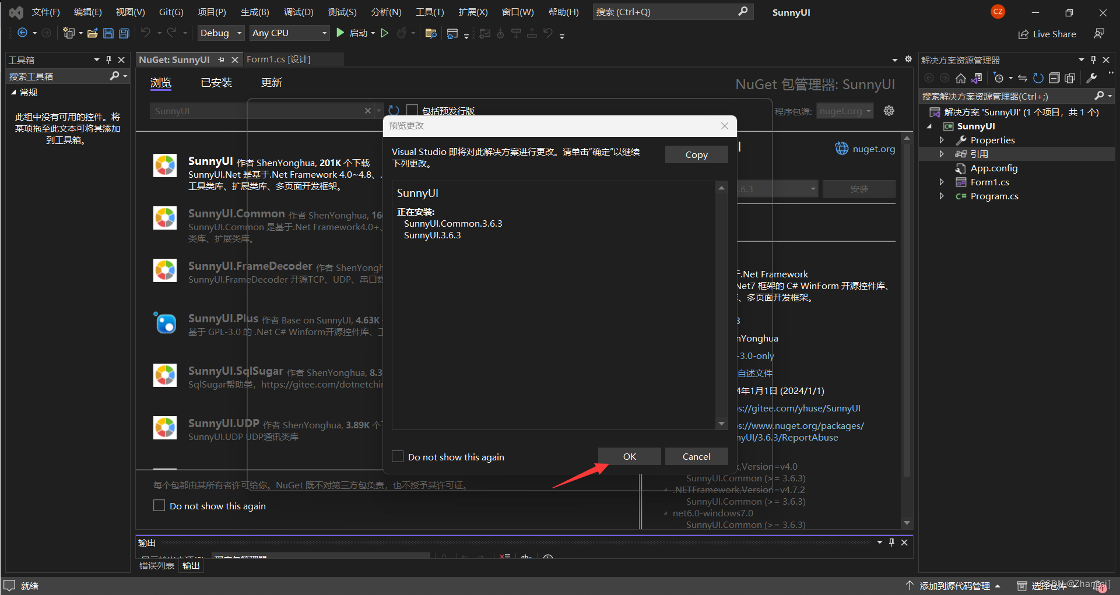This screenshot has height=595, width=1120.
Task: Click OK in the preview changes dialog
Action: pyautogui.click(x=630, y=456)
